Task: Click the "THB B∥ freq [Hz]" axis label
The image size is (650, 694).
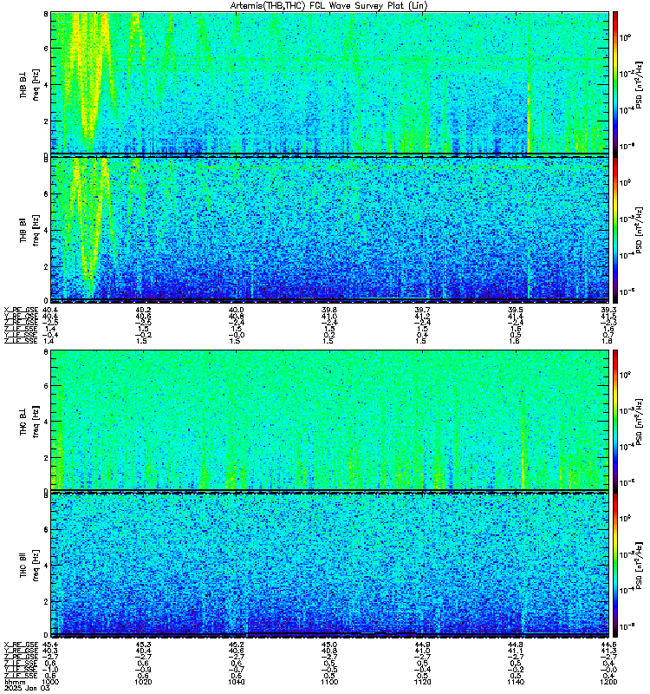Action: click(x=29, y=230)
